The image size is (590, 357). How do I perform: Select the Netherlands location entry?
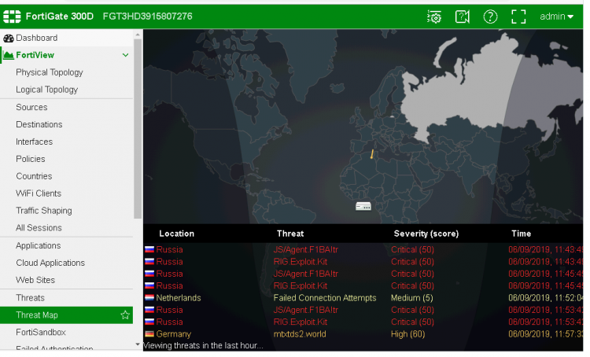[179, 298]
